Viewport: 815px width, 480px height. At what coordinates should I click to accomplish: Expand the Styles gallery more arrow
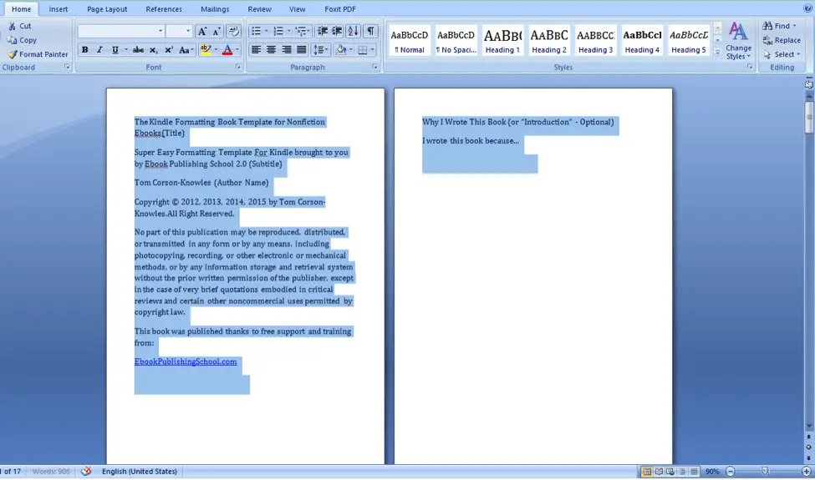[717, 52]
